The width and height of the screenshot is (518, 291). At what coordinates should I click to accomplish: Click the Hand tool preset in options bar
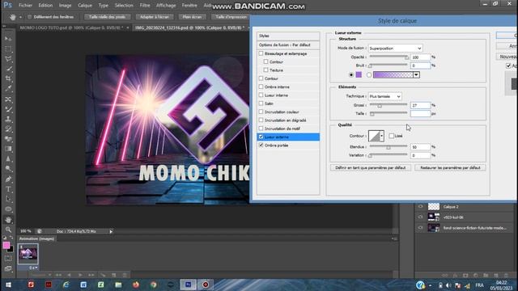click(x=12, y=17)
